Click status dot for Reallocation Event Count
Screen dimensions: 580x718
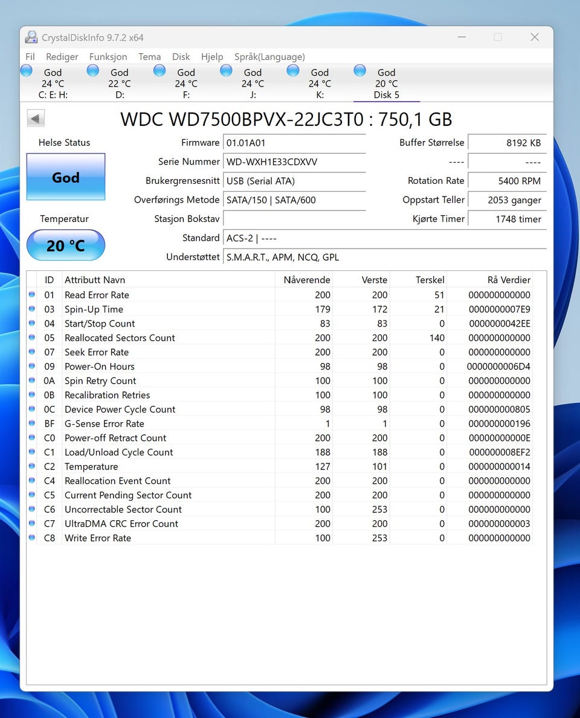32,480
